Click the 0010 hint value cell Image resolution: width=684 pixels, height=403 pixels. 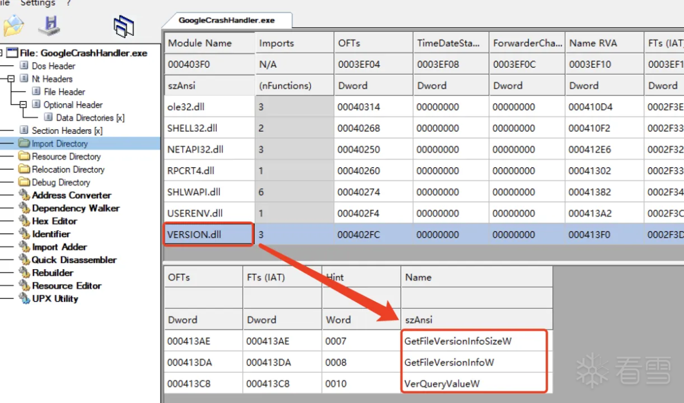point(361,384)
